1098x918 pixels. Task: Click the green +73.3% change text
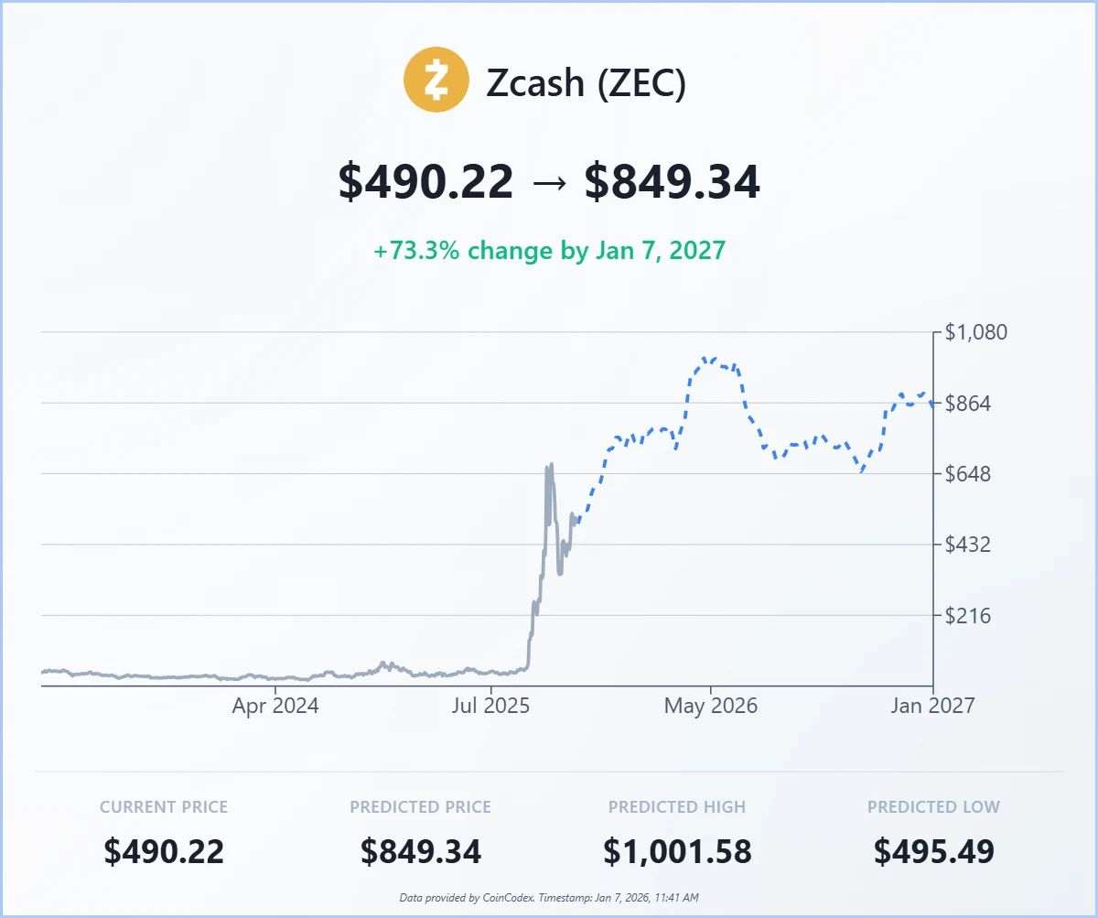point(549,251)
